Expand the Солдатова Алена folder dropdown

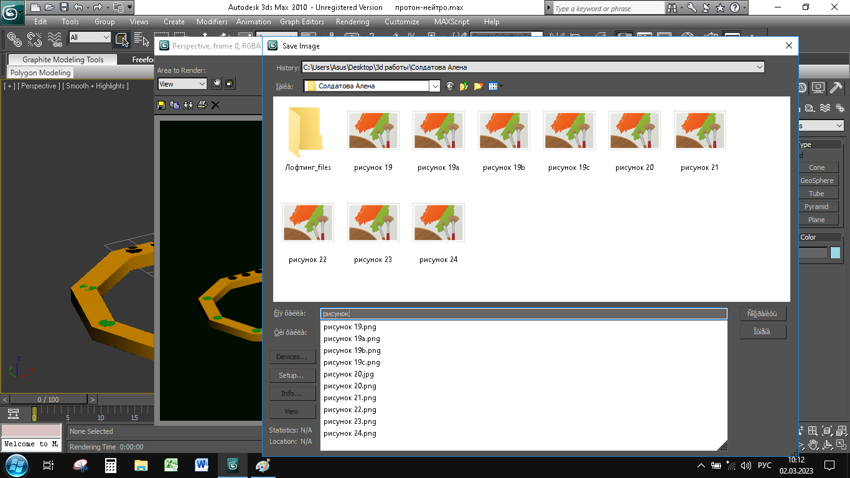pyautogui.click(x=435, y=86)
